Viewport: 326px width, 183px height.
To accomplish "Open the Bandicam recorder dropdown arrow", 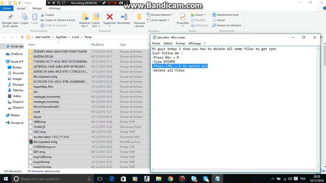I will 49,3.
